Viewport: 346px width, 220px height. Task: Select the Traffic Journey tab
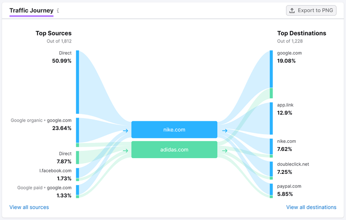click(31, 11)
